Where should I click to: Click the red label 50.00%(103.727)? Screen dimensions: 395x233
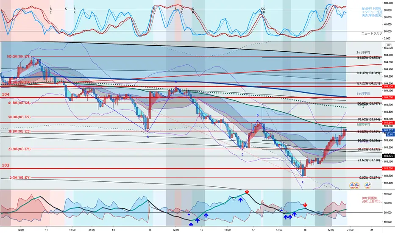point(19,117)
